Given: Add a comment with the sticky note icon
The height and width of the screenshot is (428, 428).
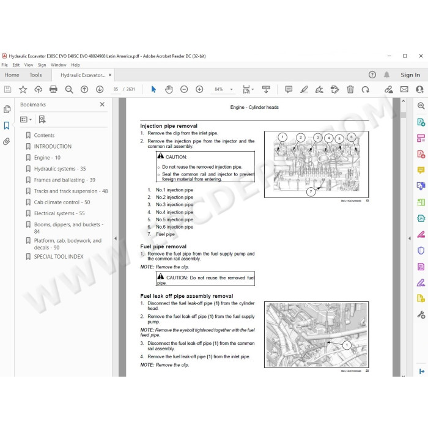Looking at the screenshot, I should coord(289,89).
